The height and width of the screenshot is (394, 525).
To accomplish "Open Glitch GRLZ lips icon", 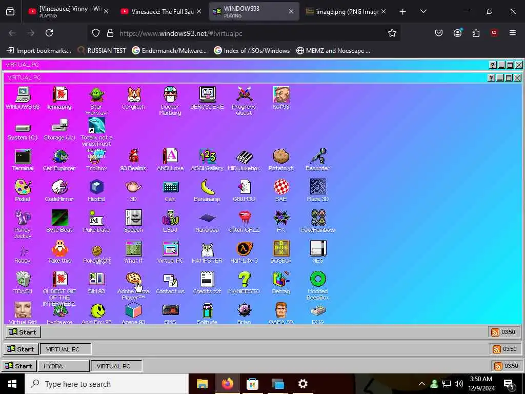I will point(244,221).
